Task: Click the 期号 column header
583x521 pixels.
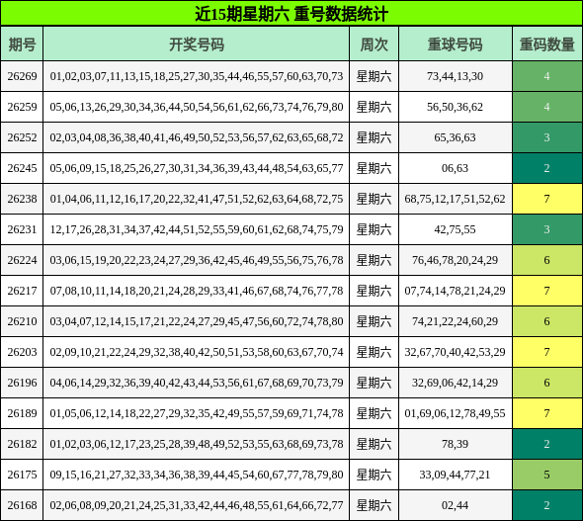Action: click(22, 44)
